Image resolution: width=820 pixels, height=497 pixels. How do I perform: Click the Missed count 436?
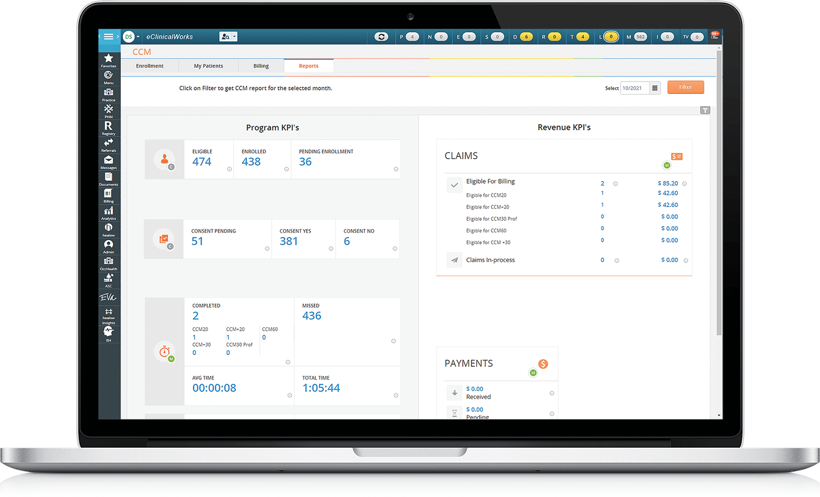[x=312, y=316]
